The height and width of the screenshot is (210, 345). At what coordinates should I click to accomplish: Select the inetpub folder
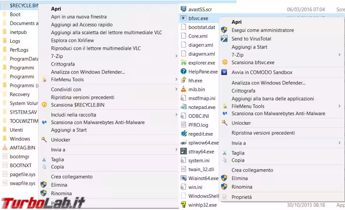coord(18,32)
